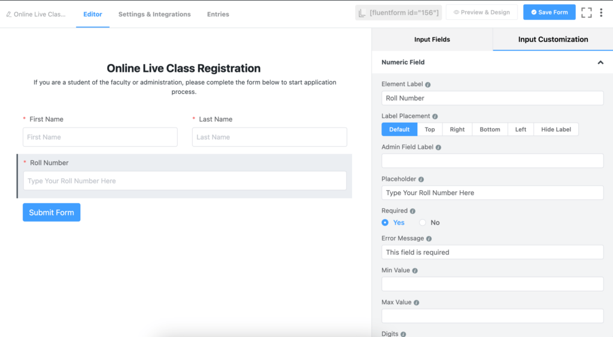
Task: Click info icon next to Element Label
Action: click(x=427, y=84)
